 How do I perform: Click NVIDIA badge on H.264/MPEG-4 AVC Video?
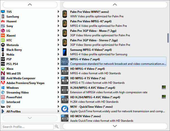[x=164, y=87]
